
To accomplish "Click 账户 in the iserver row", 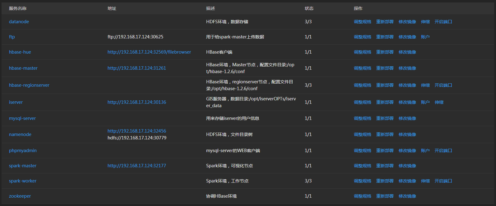I will tap(425, 102).
